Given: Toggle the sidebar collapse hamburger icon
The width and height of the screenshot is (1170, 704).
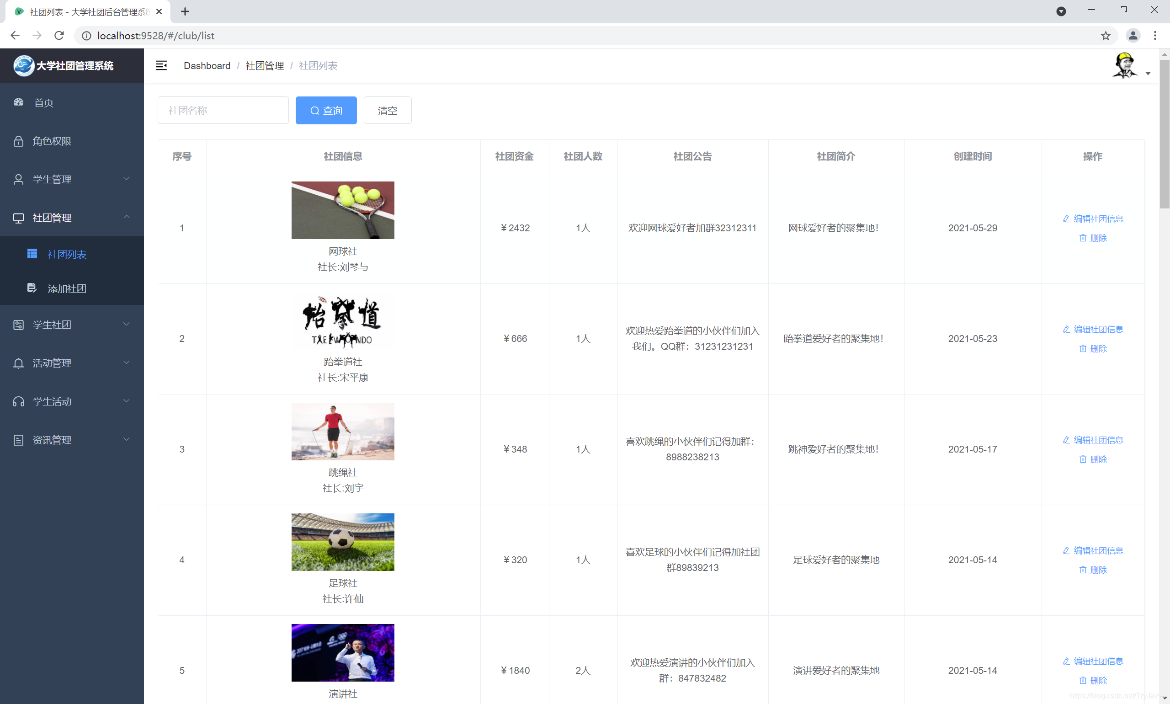Looking at the screenshot, I should (x=161, y=65).
